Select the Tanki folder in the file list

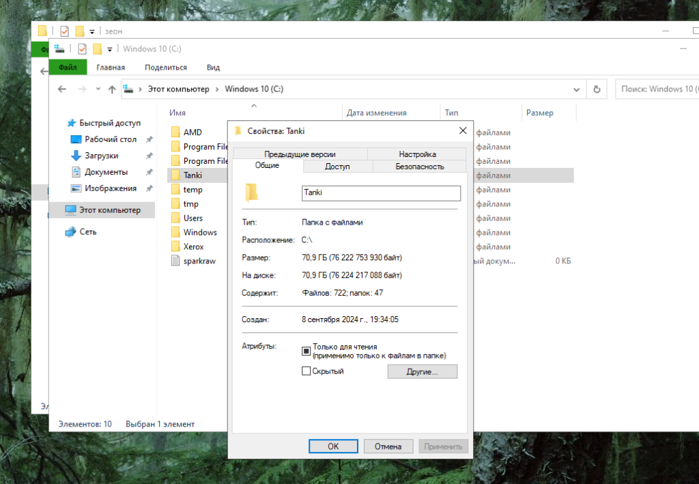tap(192, 175)
